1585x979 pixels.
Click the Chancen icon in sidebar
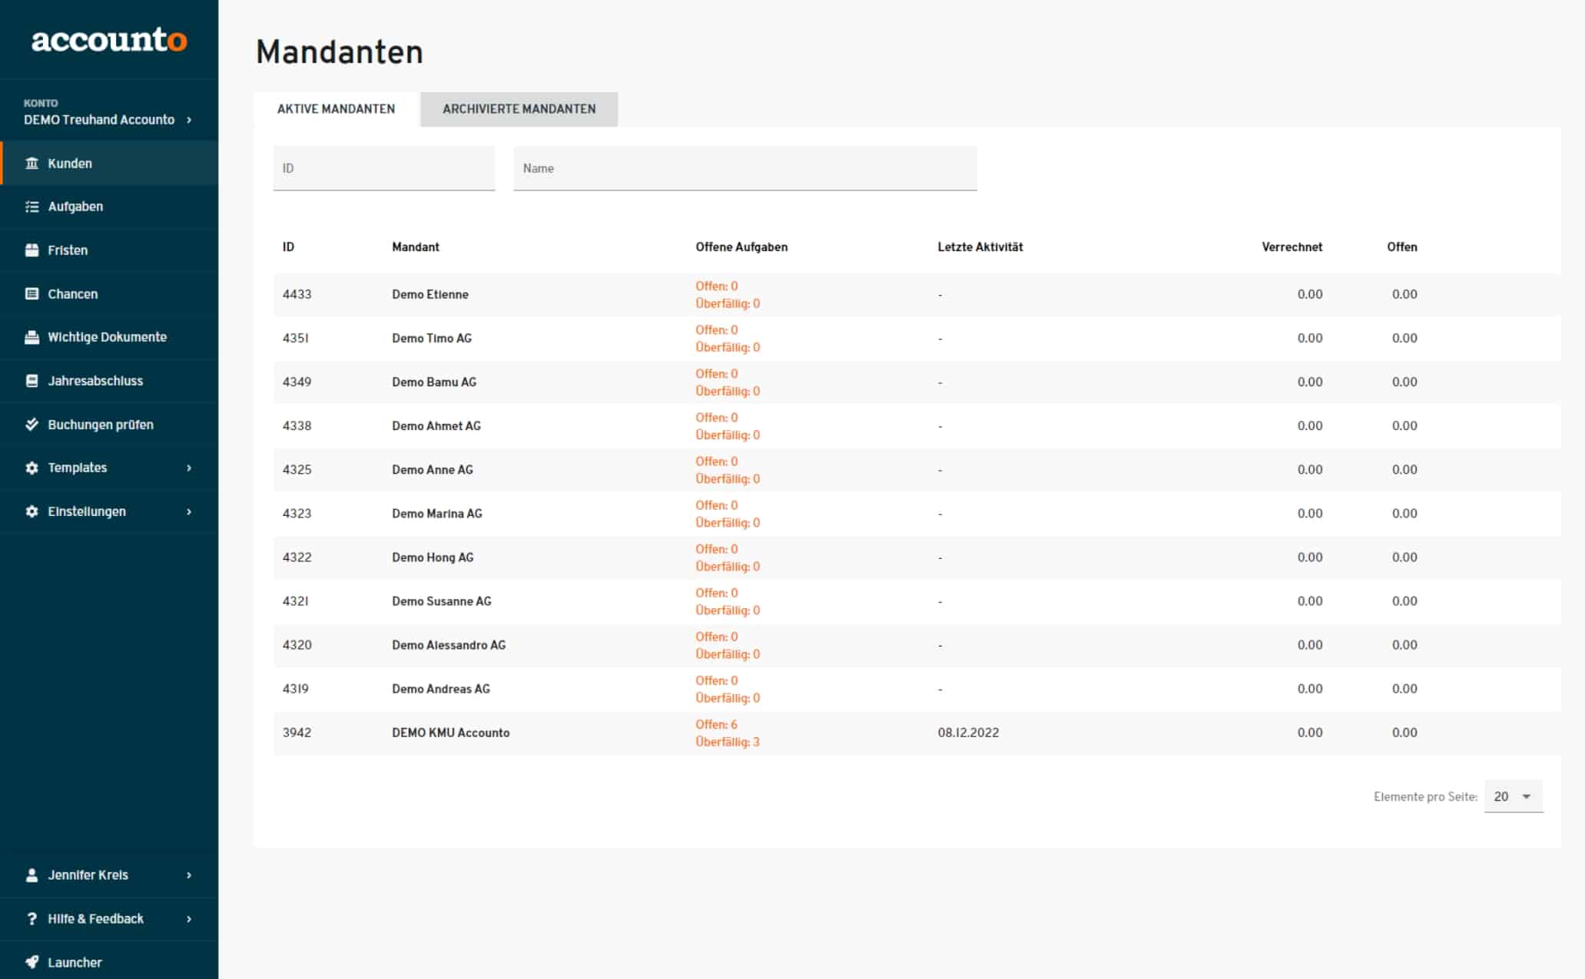[x=32, y=294]
